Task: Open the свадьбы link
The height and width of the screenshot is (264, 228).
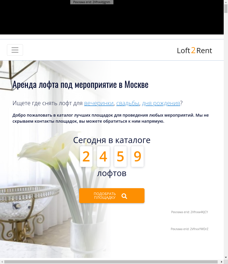Action: click(x=128, y=103)
